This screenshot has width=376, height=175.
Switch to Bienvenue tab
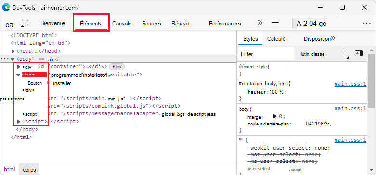(x=53, y=23)
